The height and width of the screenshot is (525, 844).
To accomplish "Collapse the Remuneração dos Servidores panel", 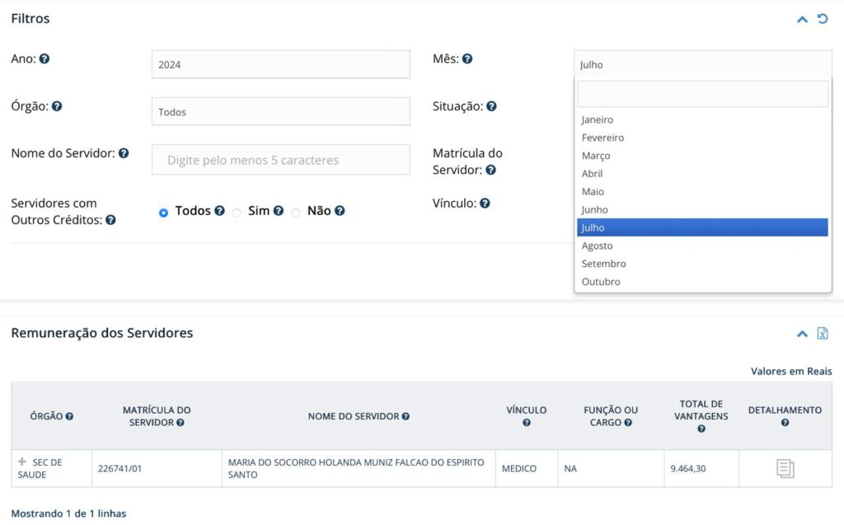I will 802,334.
